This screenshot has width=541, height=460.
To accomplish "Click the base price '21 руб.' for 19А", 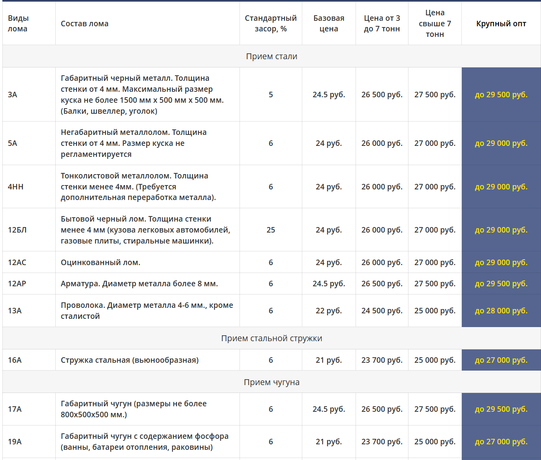I will click(x=329, y=442).
